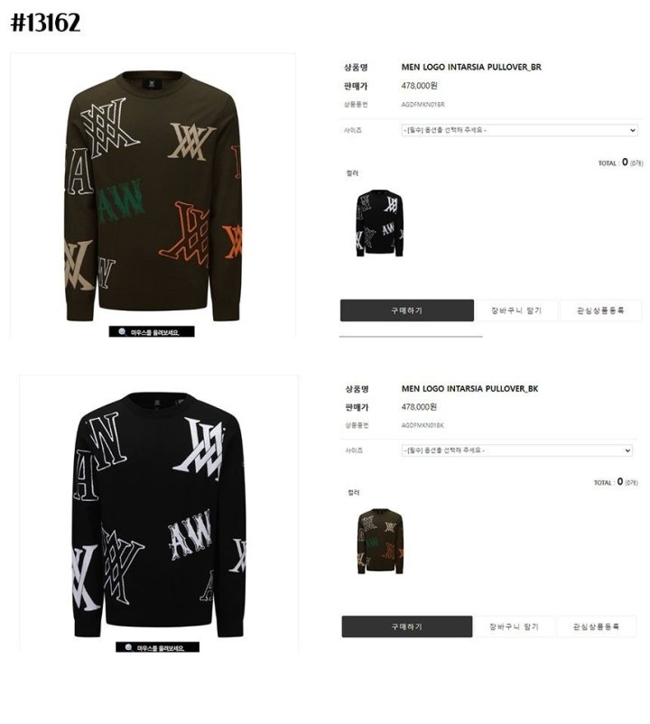Click the MEN LOGO INTARSIA PULLOVER_BR title
The image size is (650, 724).
pos(471,67)
